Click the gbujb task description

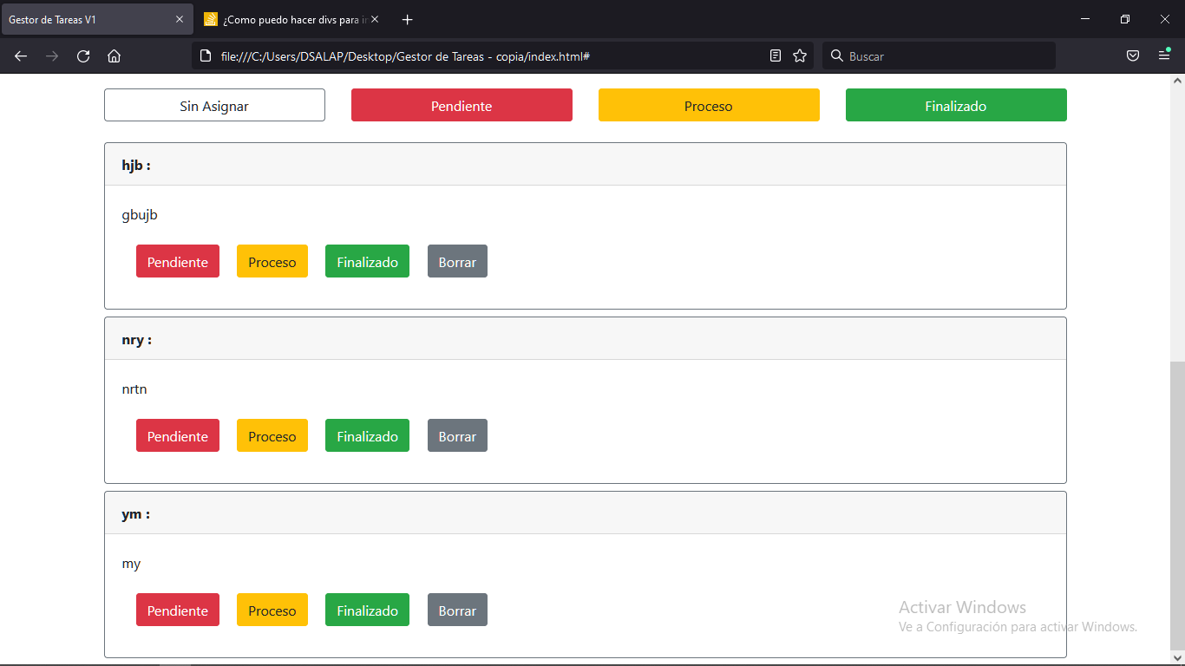[x=140, y=215]
